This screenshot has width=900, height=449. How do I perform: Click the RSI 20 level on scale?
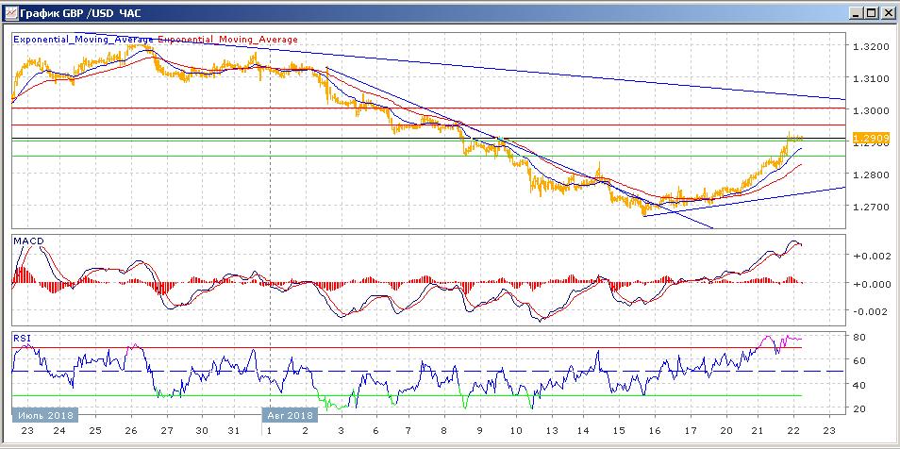[x=860, y=408]
